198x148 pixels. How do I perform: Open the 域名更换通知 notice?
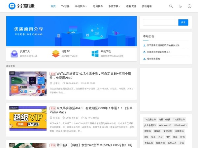pyautogui.click(x=153, y=59)
